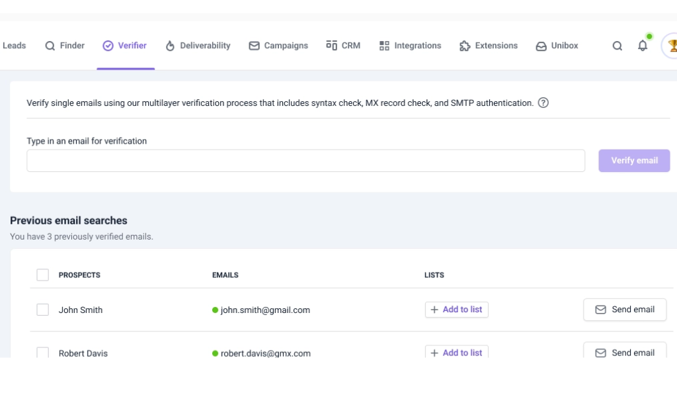Click the LISTS column header
677x395 pixels.
pos(434,275)
